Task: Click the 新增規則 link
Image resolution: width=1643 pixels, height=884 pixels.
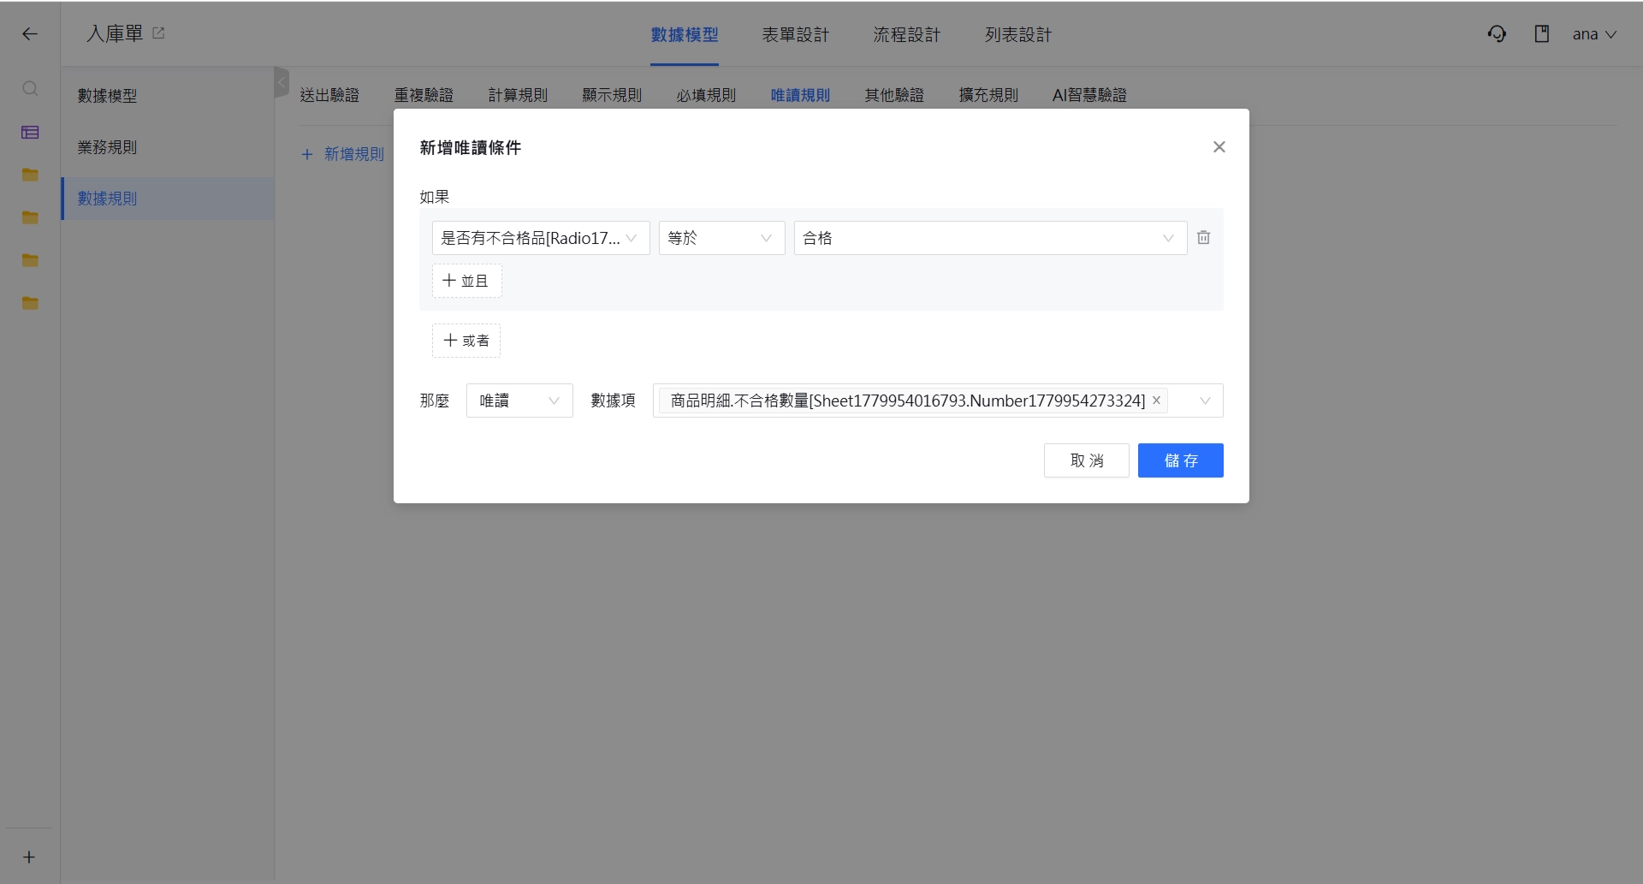Action: (343, 154)
